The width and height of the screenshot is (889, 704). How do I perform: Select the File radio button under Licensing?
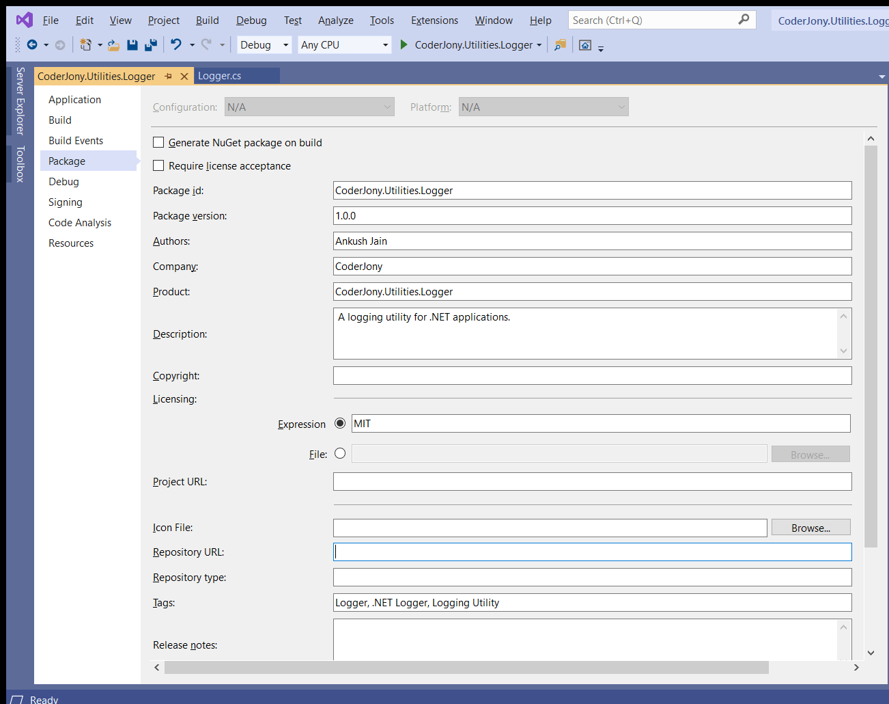coord(340,453)
